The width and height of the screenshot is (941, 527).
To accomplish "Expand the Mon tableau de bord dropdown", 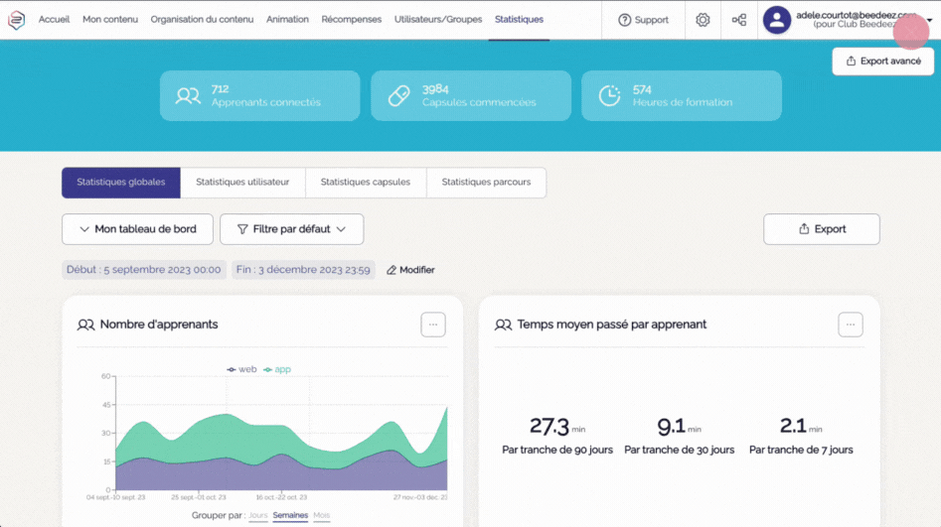I will (137, 229).
